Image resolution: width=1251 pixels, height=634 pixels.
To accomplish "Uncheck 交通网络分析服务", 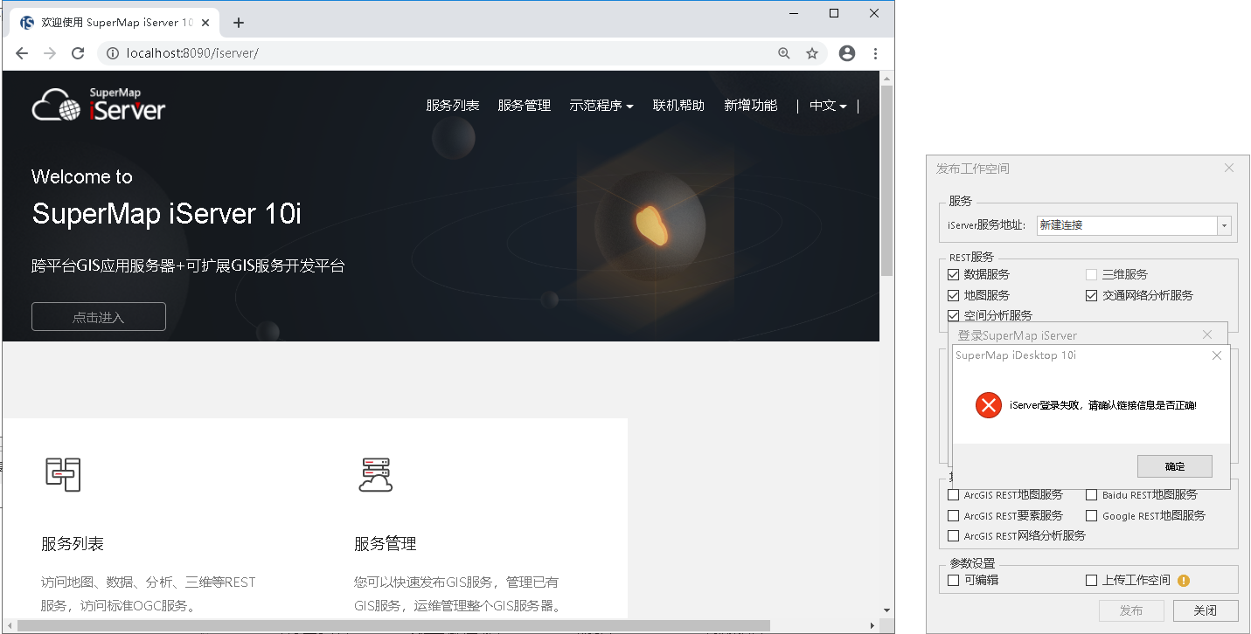I will point(1091,295).
